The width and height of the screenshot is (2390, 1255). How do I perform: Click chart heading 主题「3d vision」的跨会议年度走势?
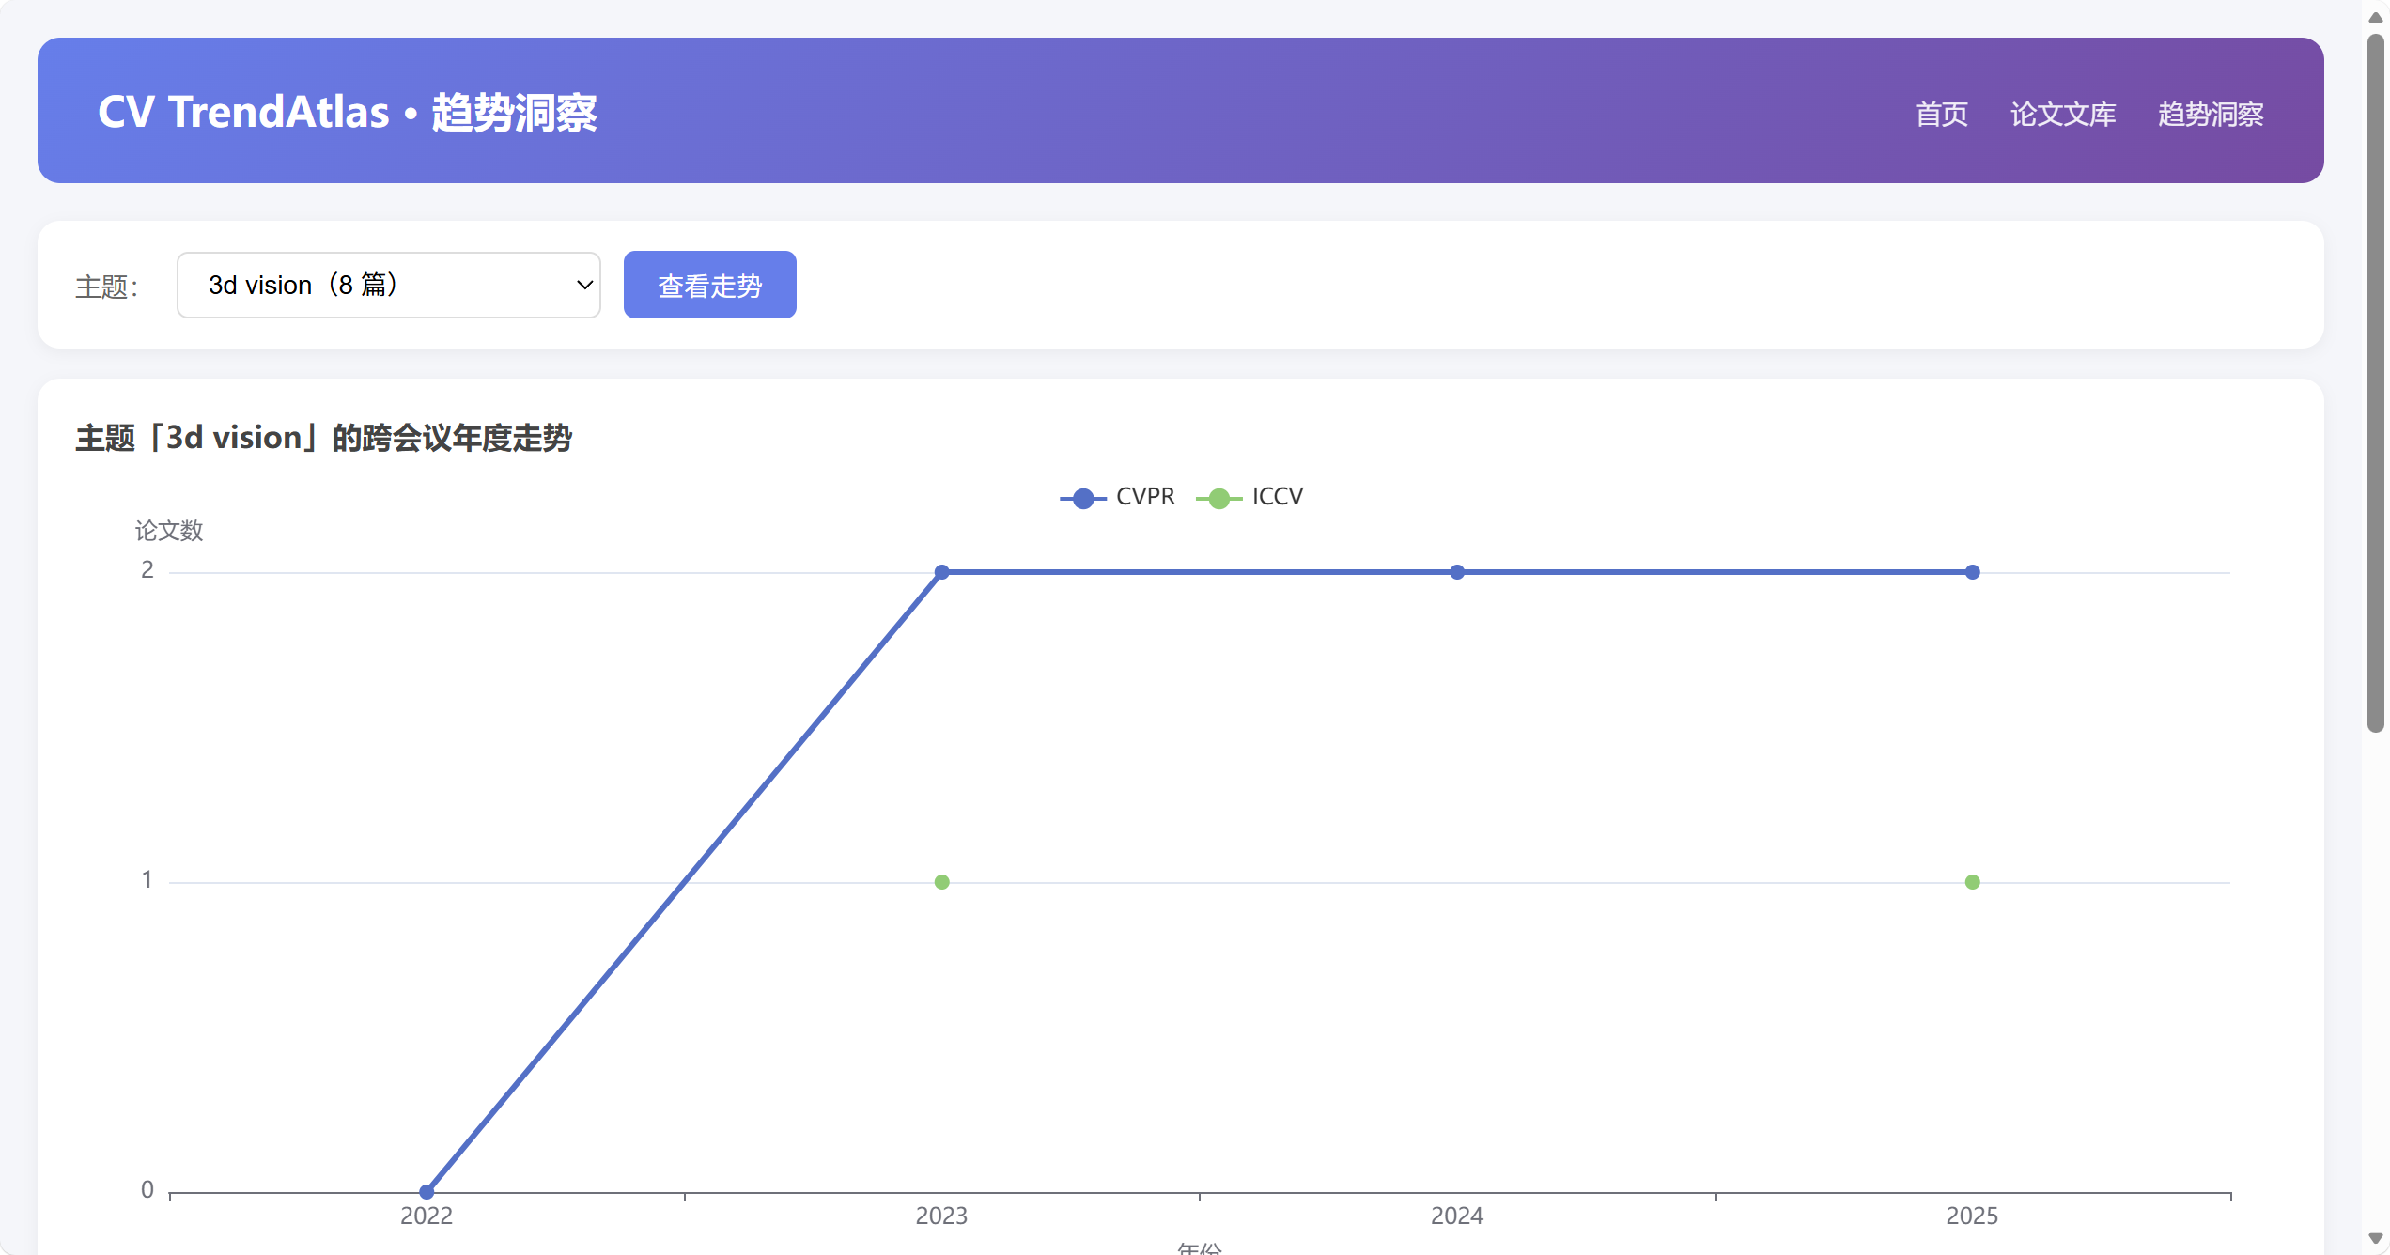(x=324, y=438)
